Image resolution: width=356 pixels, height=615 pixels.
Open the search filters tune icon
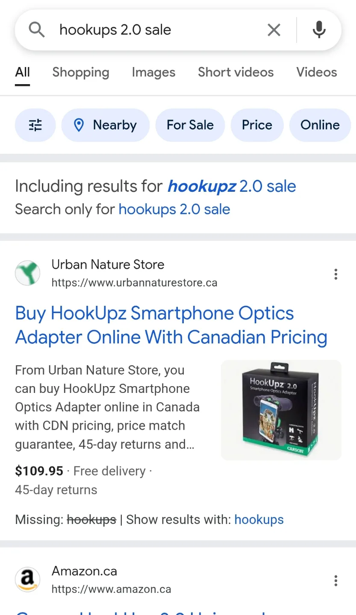(35, 125)
